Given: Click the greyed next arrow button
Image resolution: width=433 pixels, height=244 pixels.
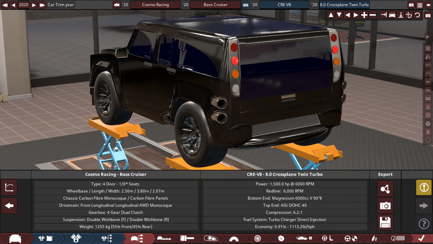Looking at the screenshot, I should (424, 206).
